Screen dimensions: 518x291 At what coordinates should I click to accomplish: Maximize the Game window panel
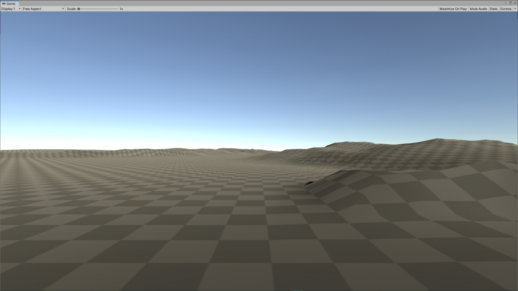[510, 3]
